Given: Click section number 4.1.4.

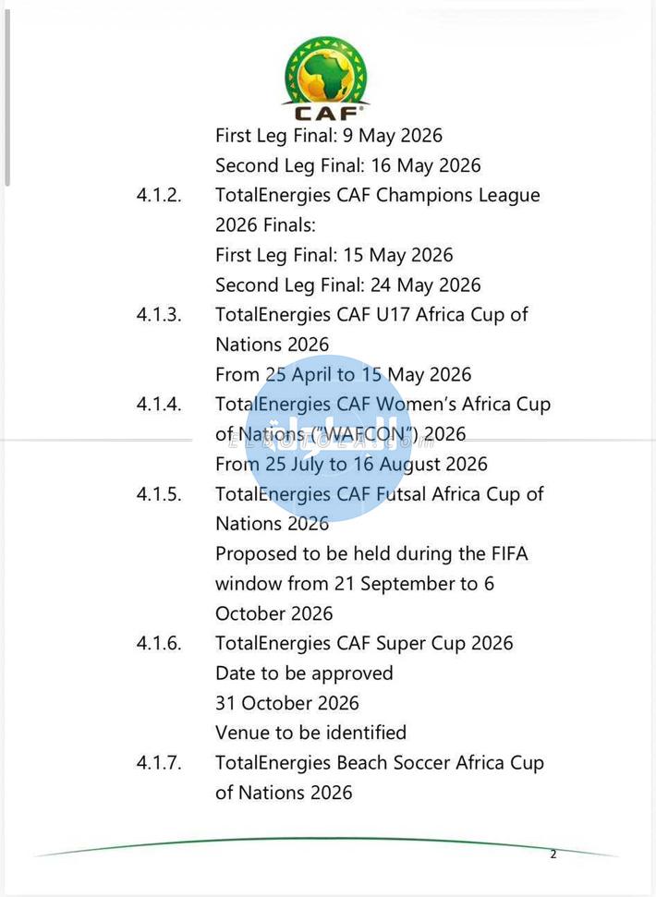Looking at the screenshot, I should (x=159, y=405).
